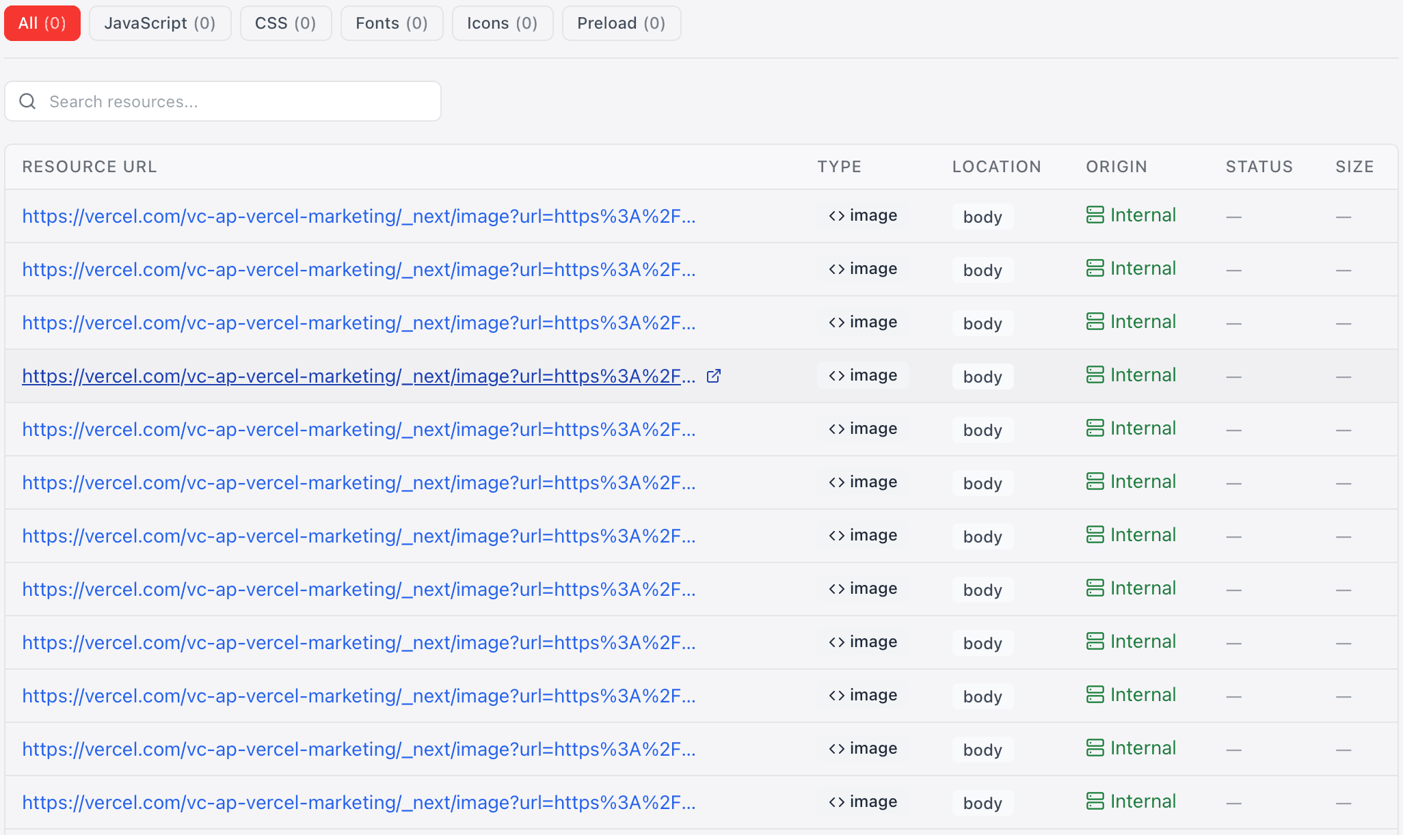Viewport: 1403px width, 835px height.
Task: Show only CSS (0) resources
Action: pyautogui.click(x=285, y=23)
